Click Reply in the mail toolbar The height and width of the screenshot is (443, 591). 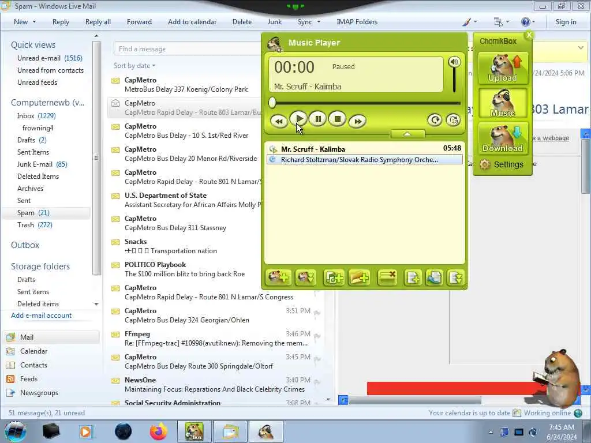[61, 22]
